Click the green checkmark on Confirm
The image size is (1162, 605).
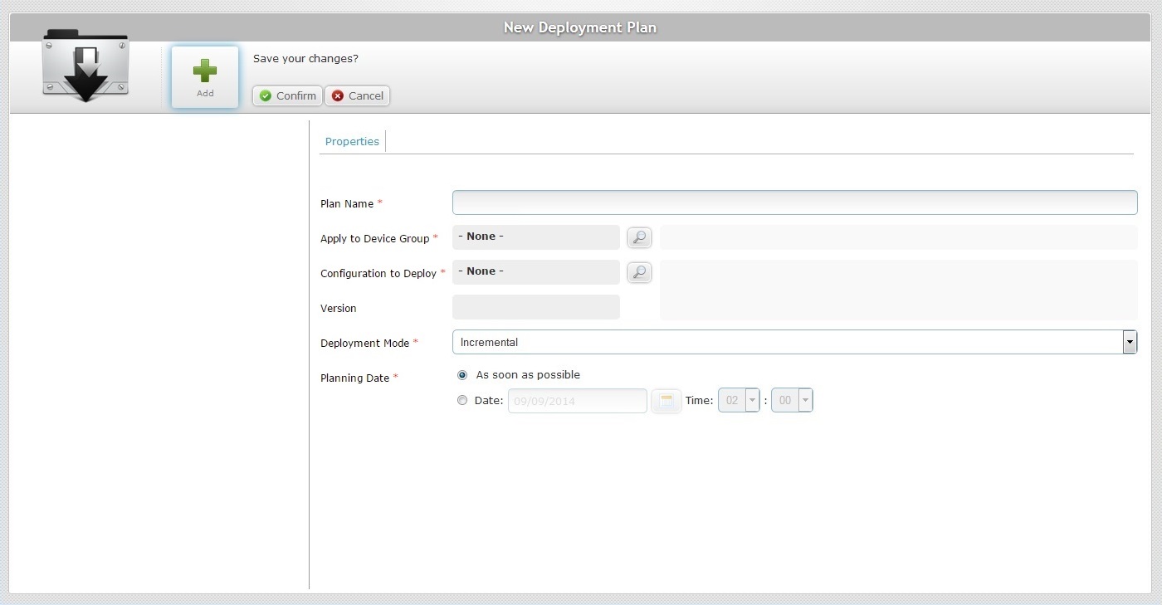click(266, 96)
